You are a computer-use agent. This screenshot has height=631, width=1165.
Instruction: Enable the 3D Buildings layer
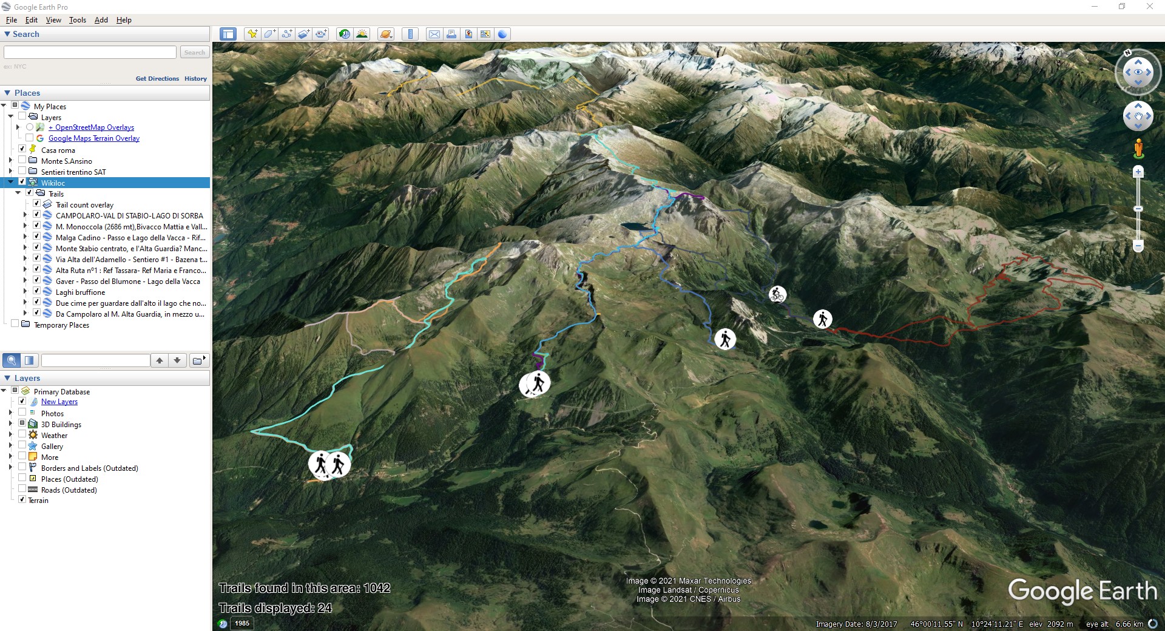(22, 424)
